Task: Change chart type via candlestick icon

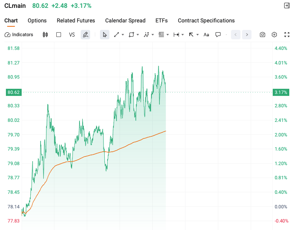Action: point(45,35)
